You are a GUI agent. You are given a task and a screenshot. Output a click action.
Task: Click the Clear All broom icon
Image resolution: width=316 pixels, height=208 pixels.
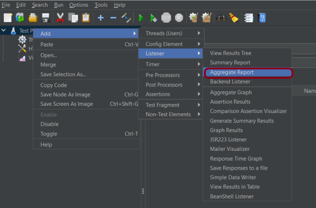(234, 18)
